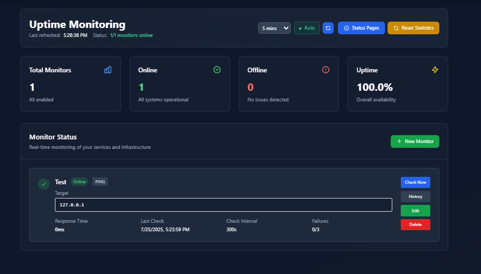The height and width of the screenshot is (274, 481).
Task: Click the yellow lightning icon in Uptime card
Action: click(435, 70)
